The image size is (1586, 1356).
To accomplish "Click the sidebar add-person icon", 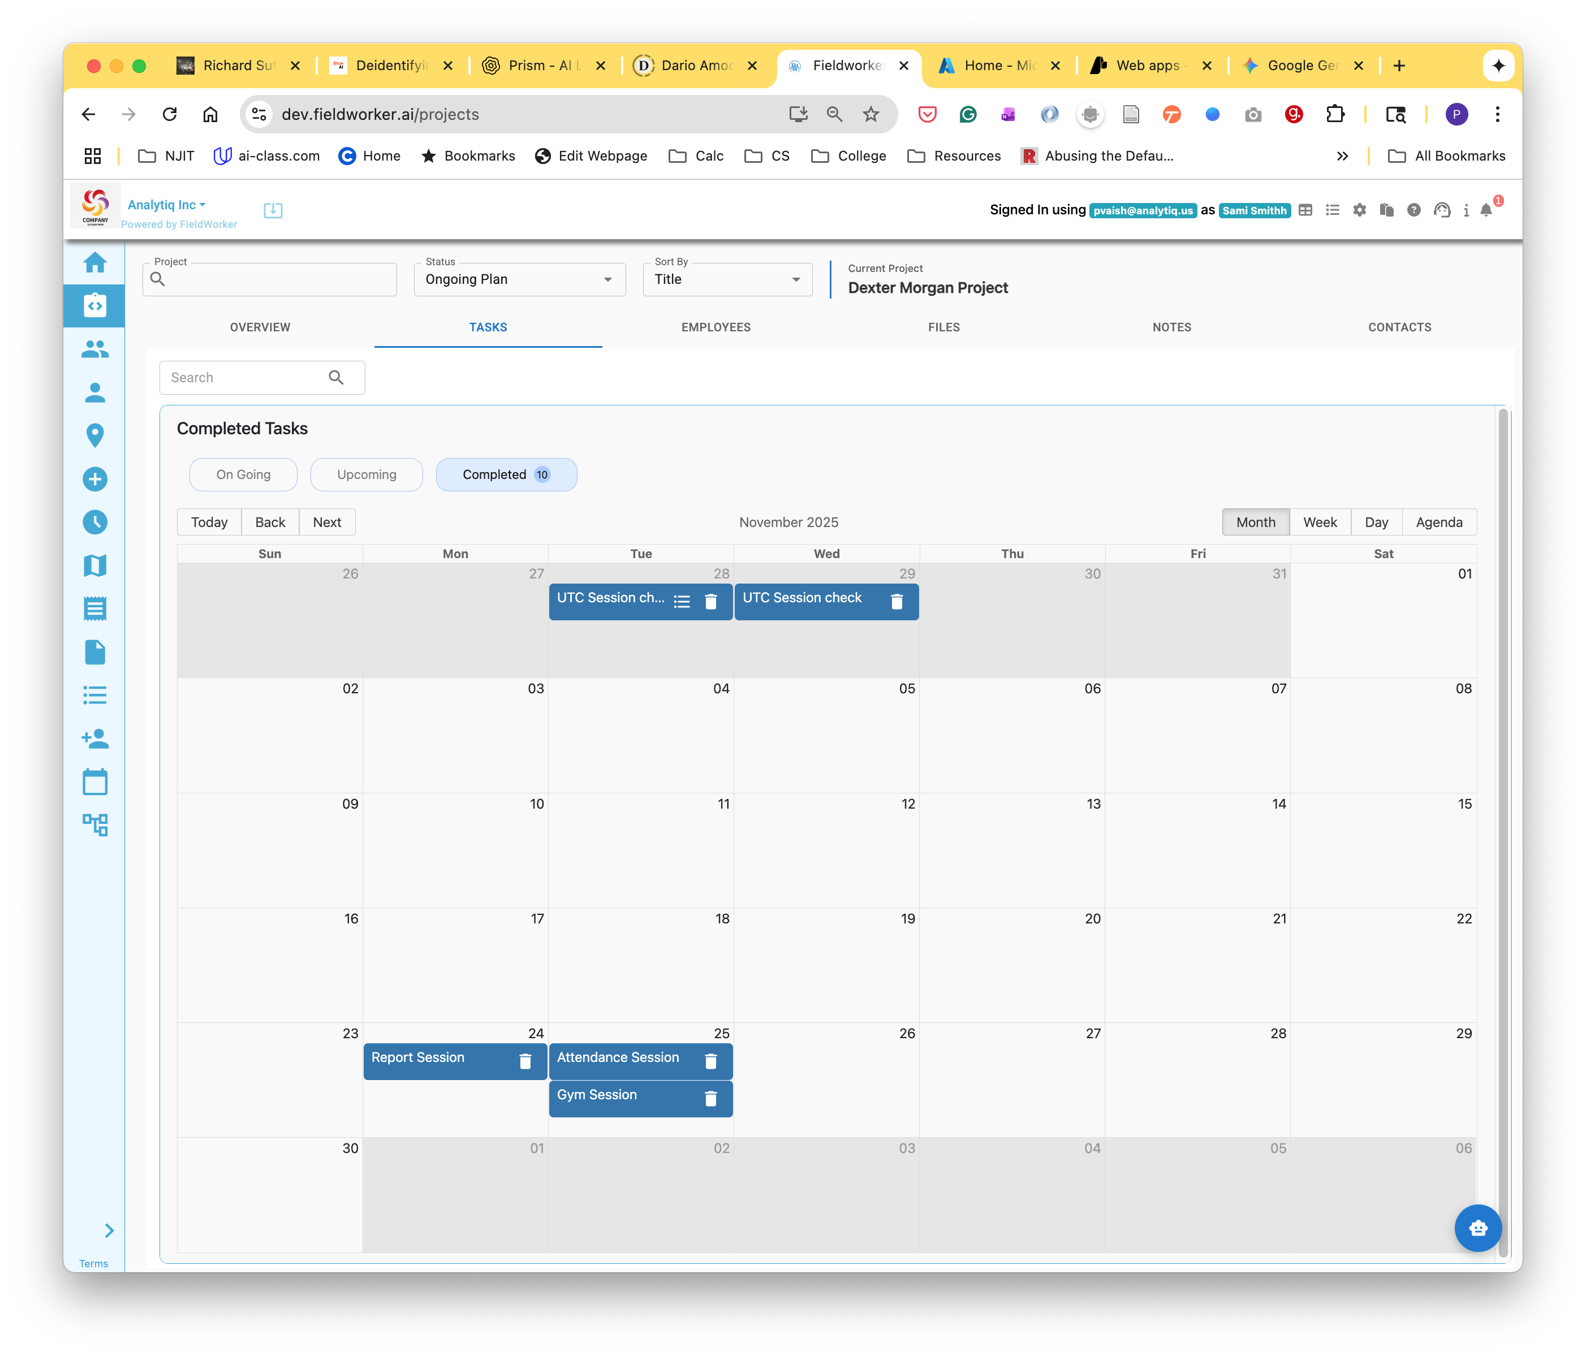I will [x=95, y=739].
